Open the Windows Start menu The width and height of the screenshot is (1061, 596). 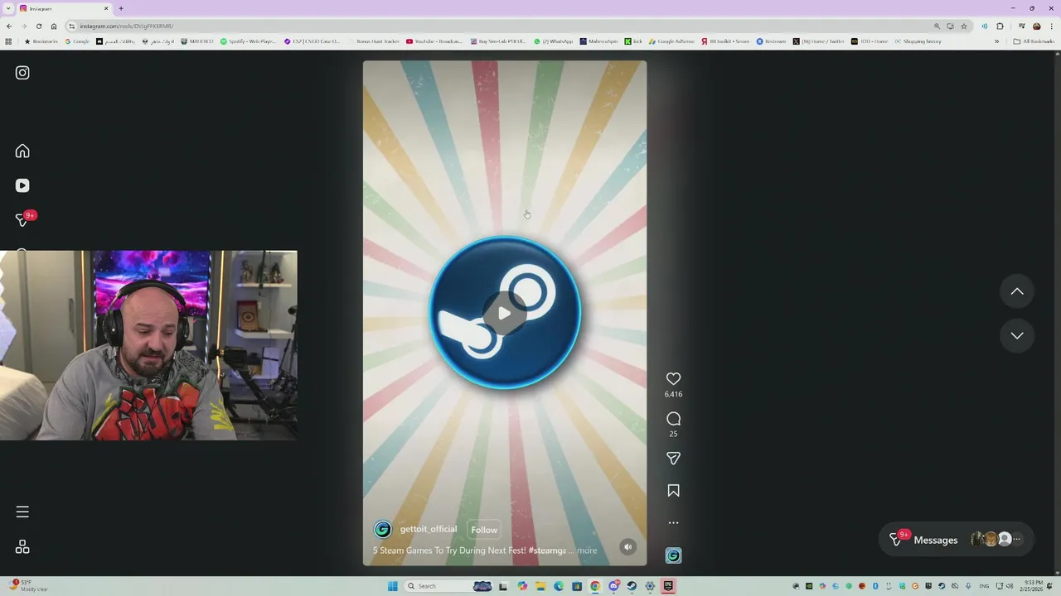coord(393,586)
